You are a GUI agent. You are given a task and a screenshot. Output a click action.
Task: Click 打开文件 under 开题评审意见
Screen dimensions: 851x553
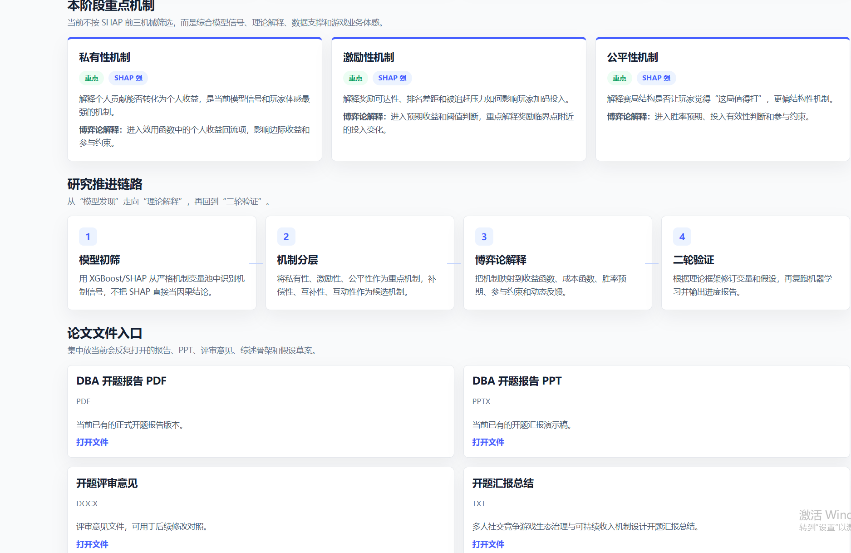tap(92, 544)
